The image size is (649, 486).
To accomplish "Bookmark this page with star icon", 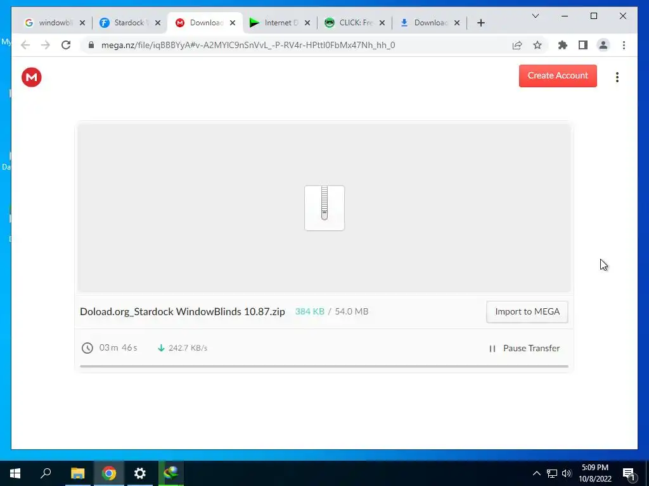I will [x=537, y=45].
